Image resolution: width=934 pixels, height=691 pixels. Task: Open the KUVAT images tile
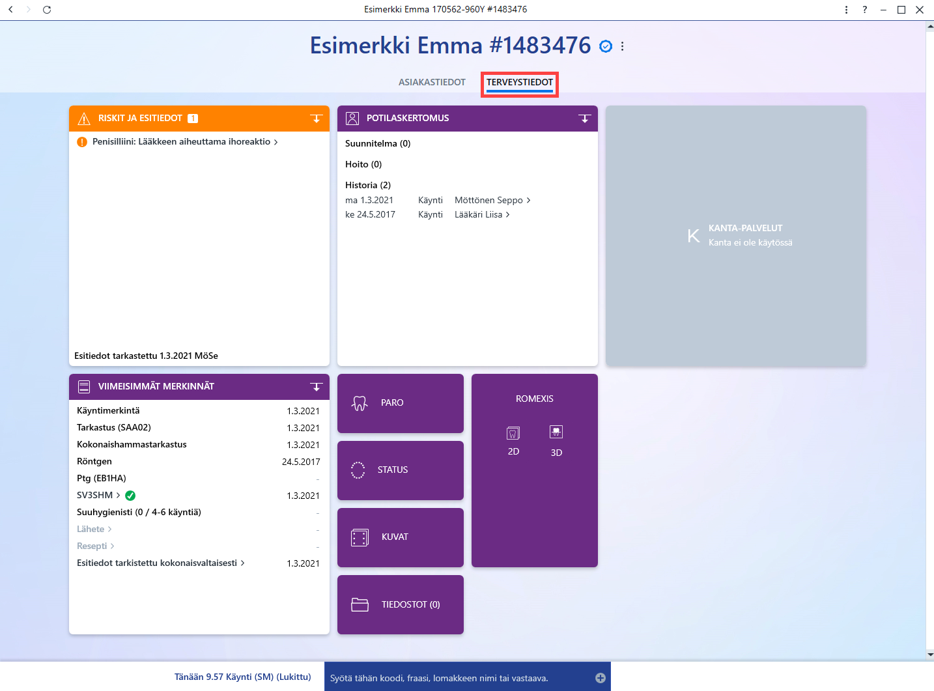click(401, 537)
